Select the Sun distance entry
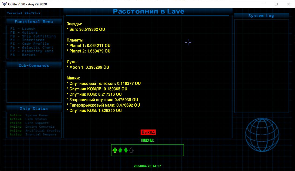Screen dimensions: 295x171 pos(86,29)
